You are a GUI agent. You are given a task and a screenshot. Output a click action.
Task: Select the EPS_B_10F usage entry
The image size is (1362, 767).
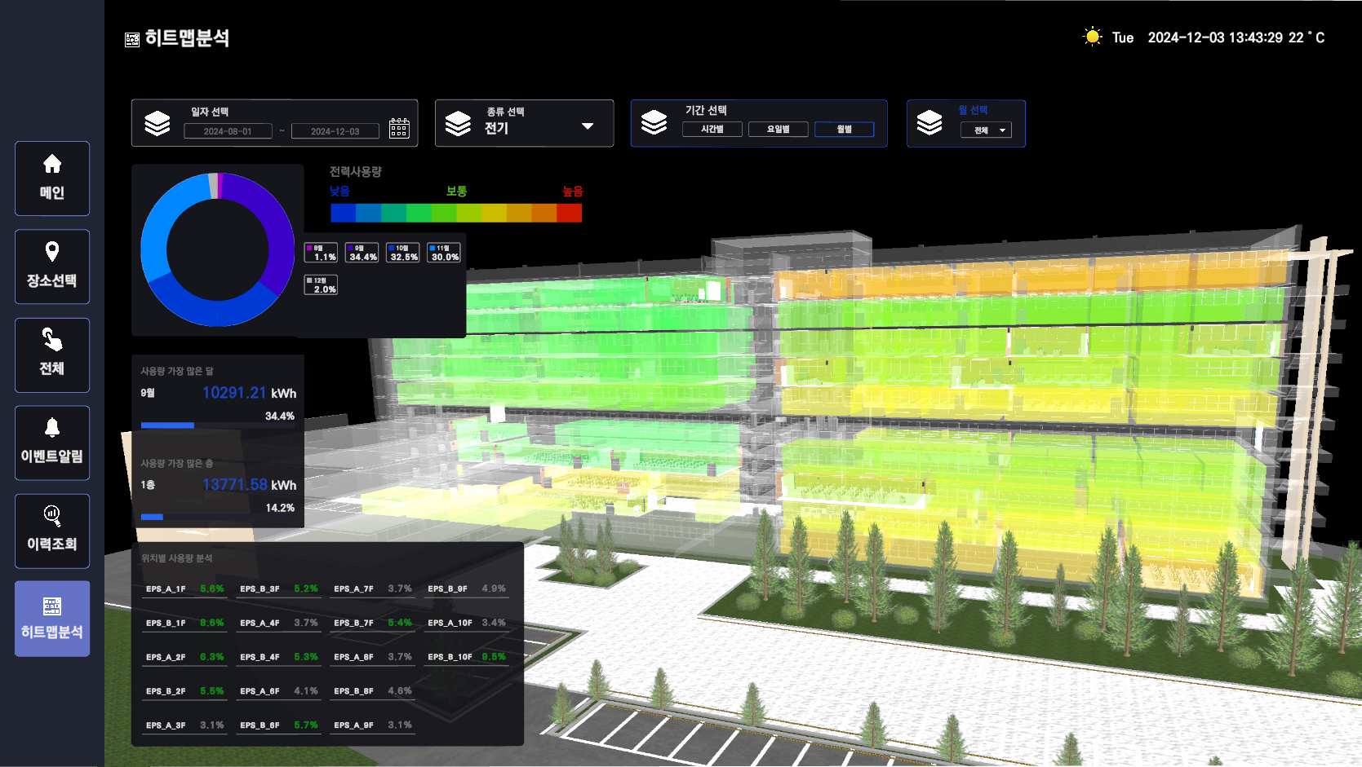point(467,657)
